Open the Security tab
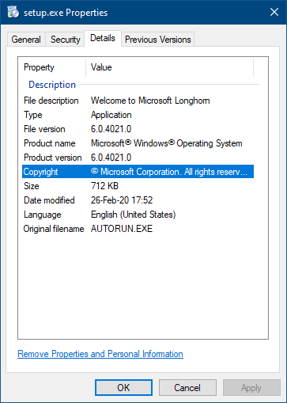Image resolution: width=287 pixels, height=403 pixels. tap(65, 40)
